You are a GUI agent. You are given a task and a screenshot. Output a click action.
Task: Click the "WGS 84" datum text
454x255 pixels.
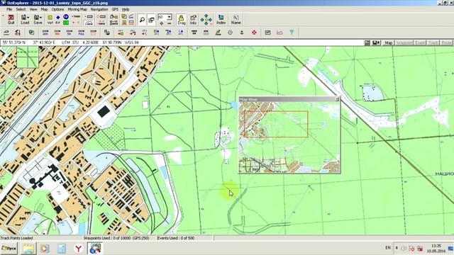click(x=131, y=42)
